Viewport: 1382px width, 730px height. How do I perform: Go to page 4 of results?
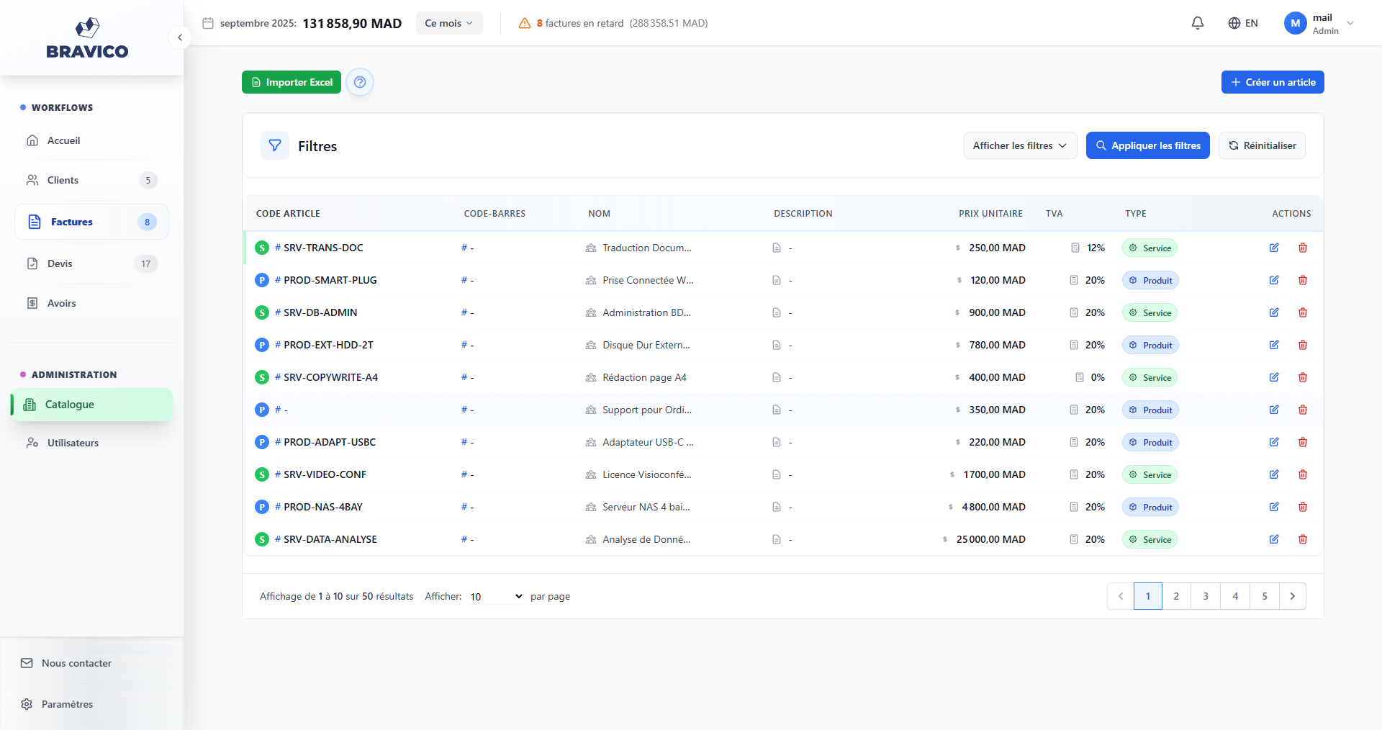[x=1235, y=596]
